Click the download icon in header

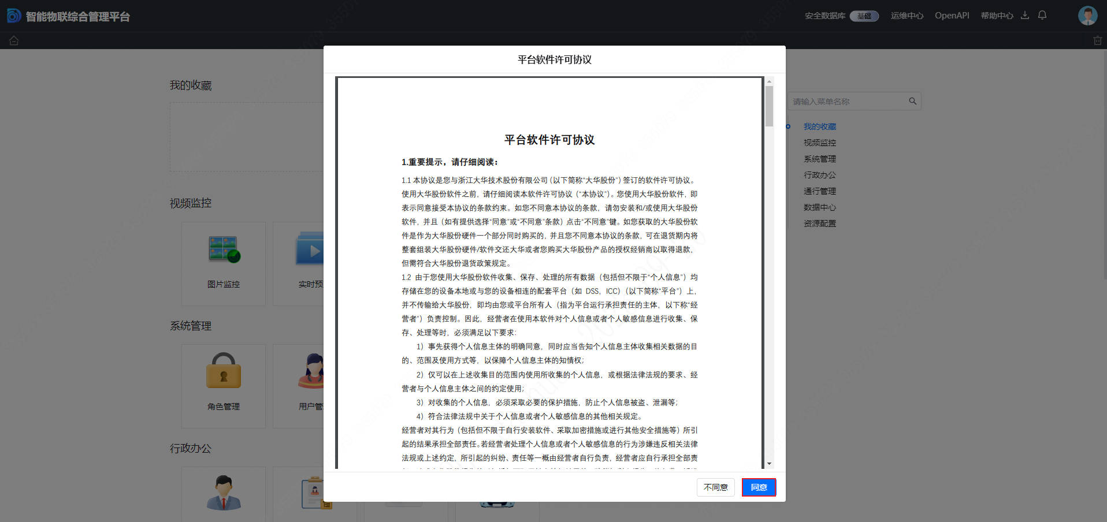click(1025, 16)
